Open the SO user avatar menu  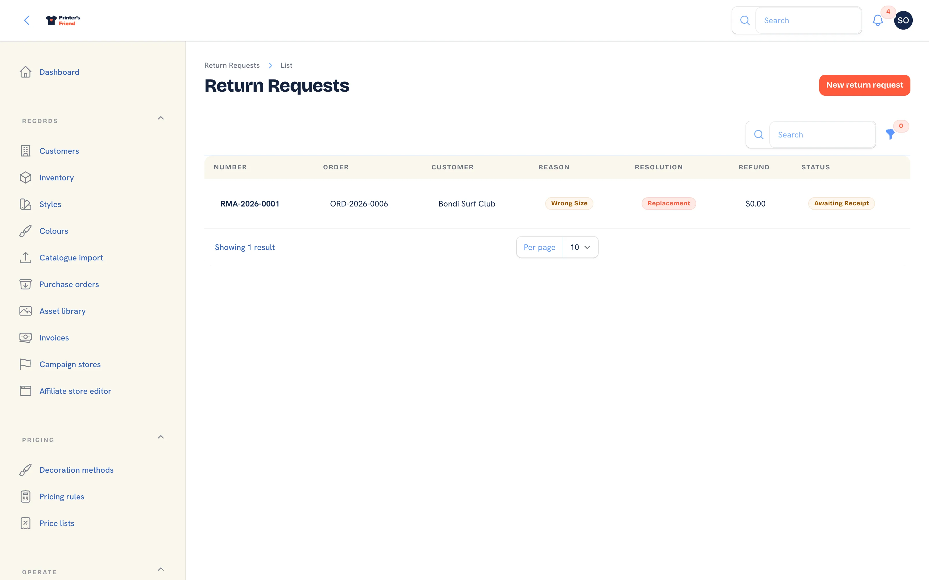pos(903,20)
